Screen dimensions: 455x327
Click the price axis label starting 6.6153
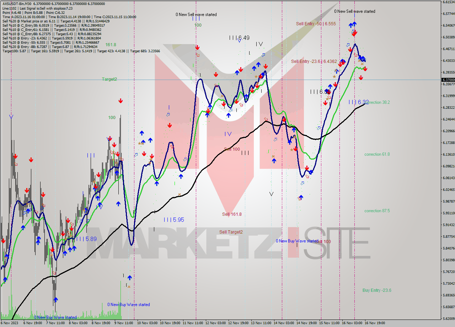point(449,2)
